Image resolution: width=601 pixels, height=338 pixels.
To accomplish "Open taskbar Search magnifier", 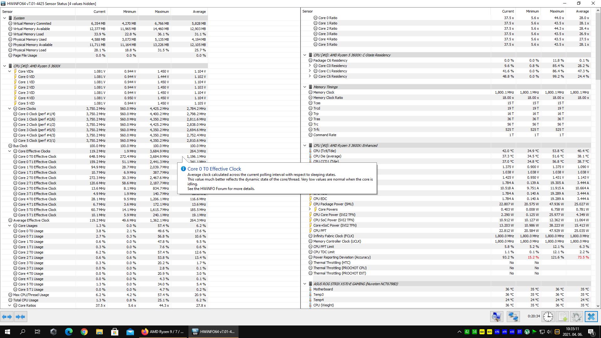I will (23, 332).
